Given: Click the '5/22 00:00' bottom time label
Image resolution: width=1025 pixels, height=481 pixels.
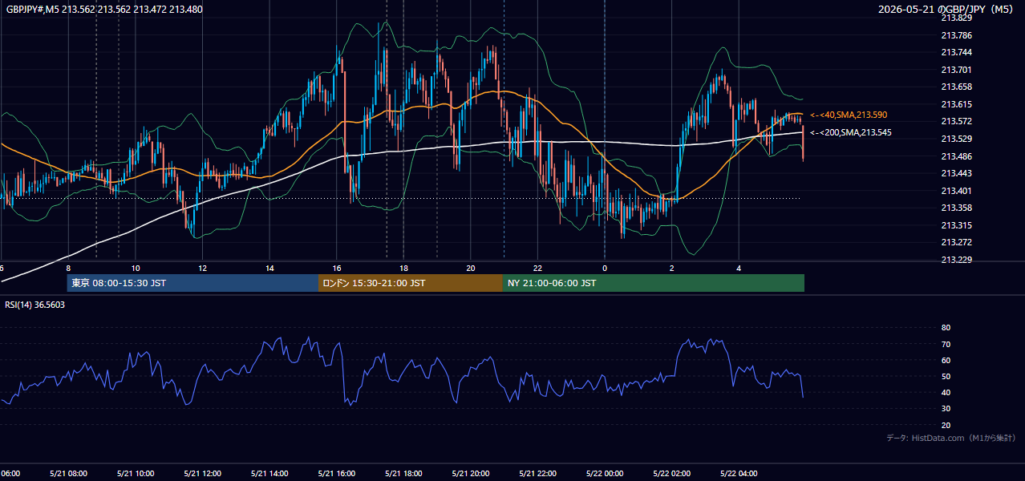Looking at the screenshot, I should pos(604,474).
